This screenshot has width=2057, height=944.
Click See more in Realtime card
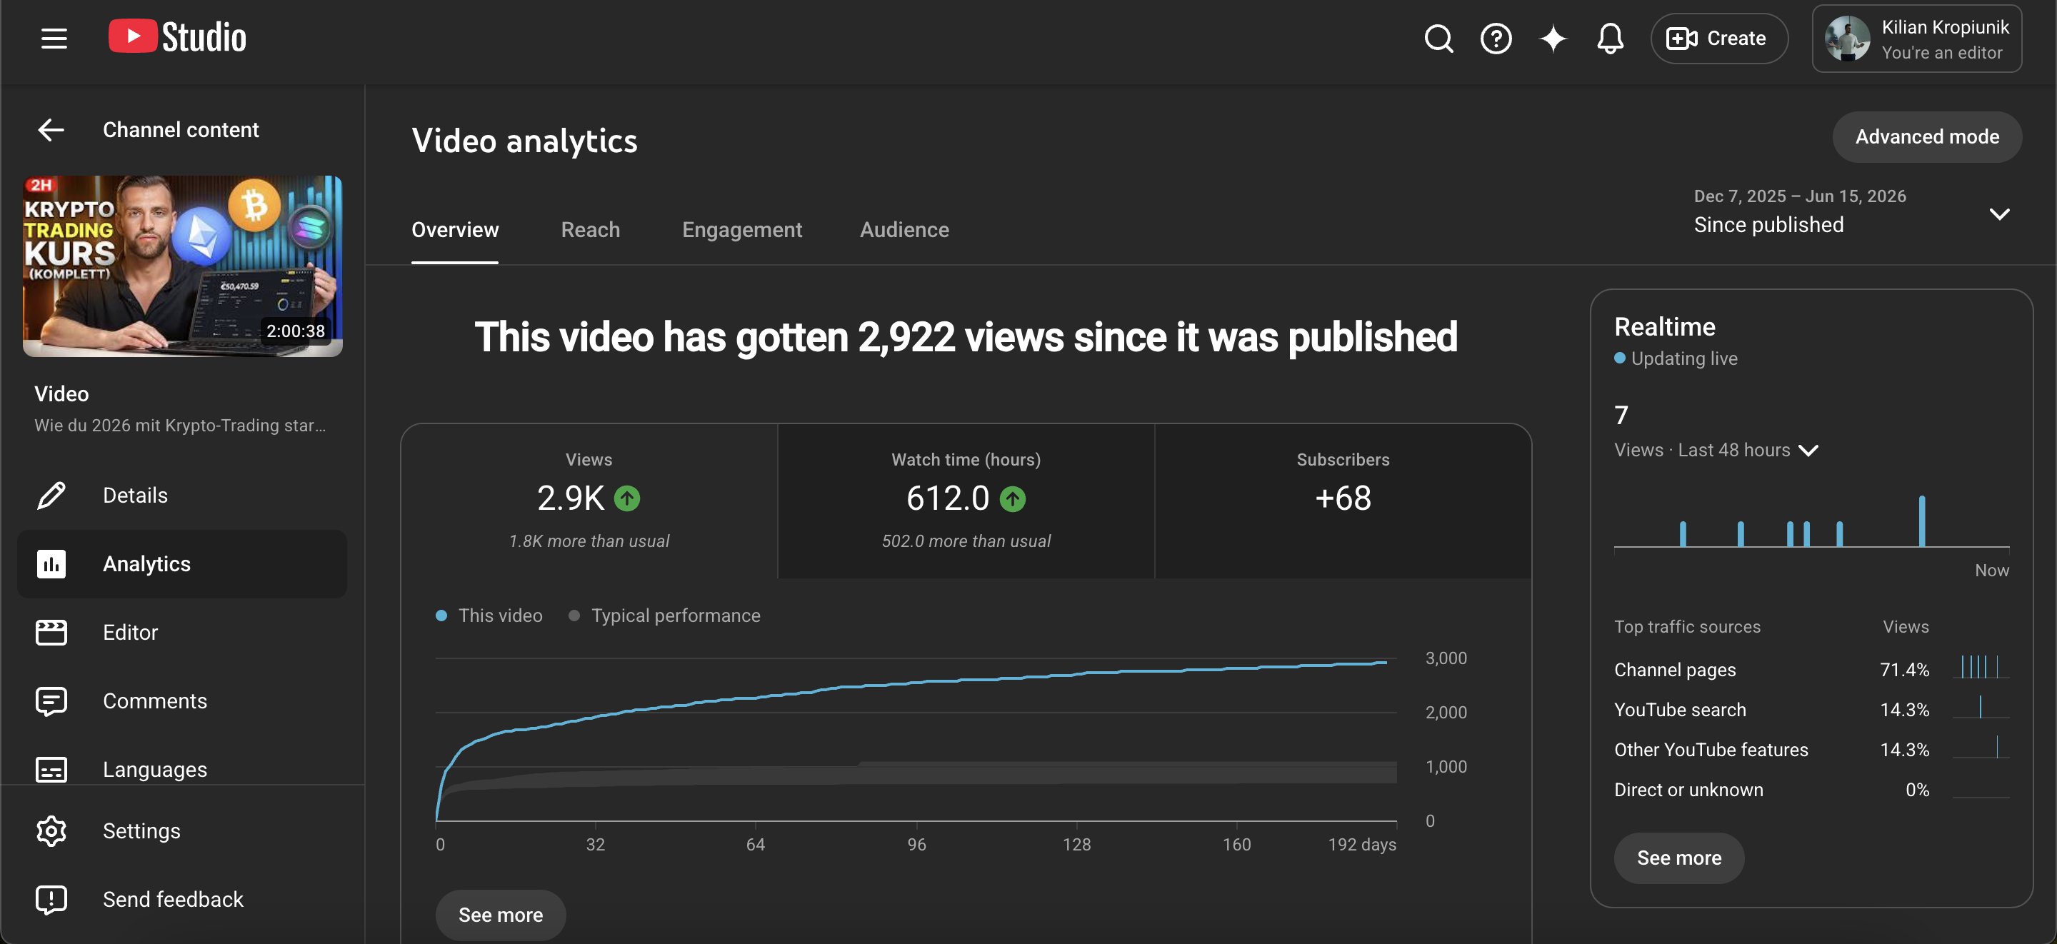click(1678, 858)
